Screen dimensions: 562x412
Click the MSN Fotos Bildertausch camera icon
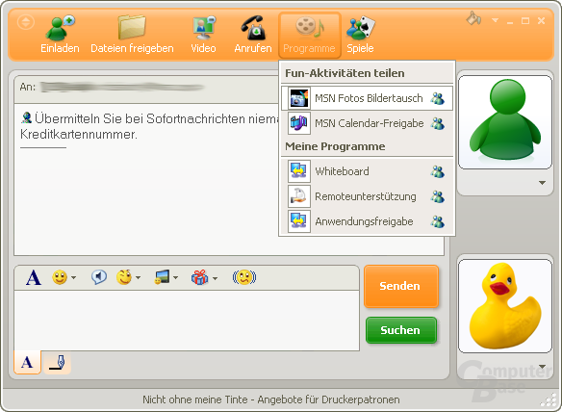click(299, 98)
